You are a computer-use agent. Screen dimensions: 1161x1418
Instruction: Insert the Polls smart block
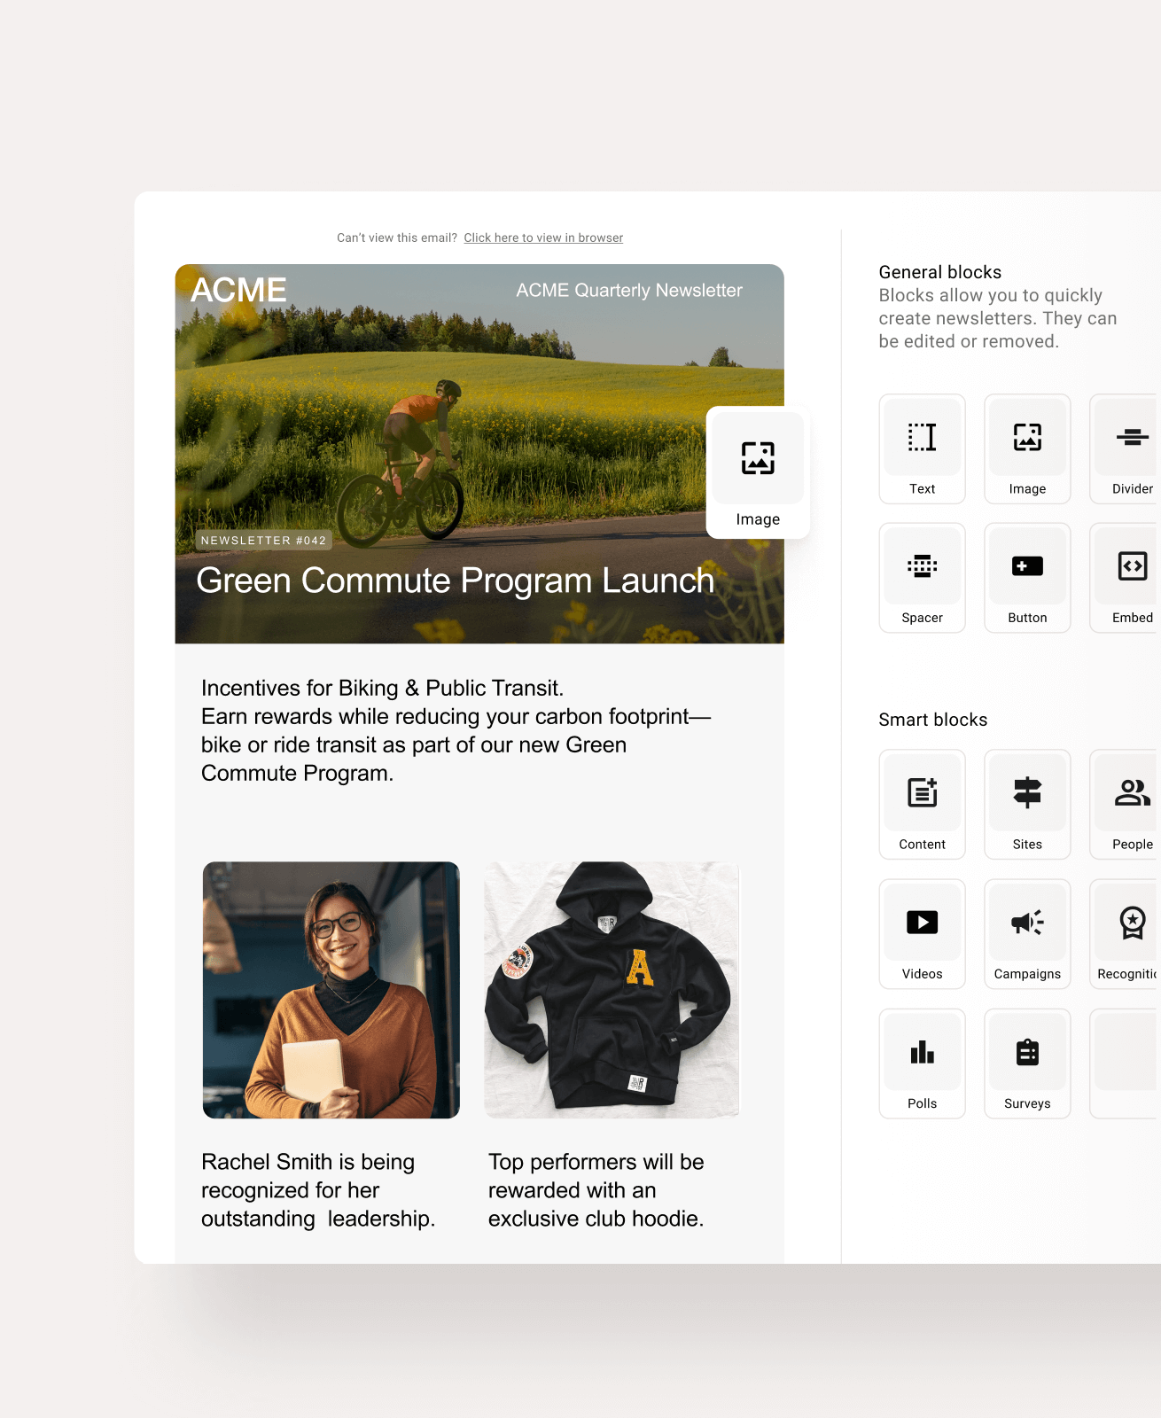922,1063
